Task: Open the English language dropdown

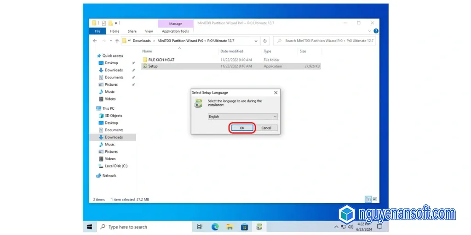Action: [243, 117]
